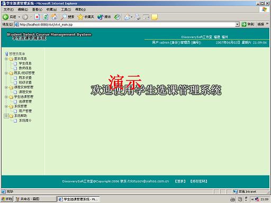Go to the Home page icon
The image size is (271, 203).
tap(54, 17)
